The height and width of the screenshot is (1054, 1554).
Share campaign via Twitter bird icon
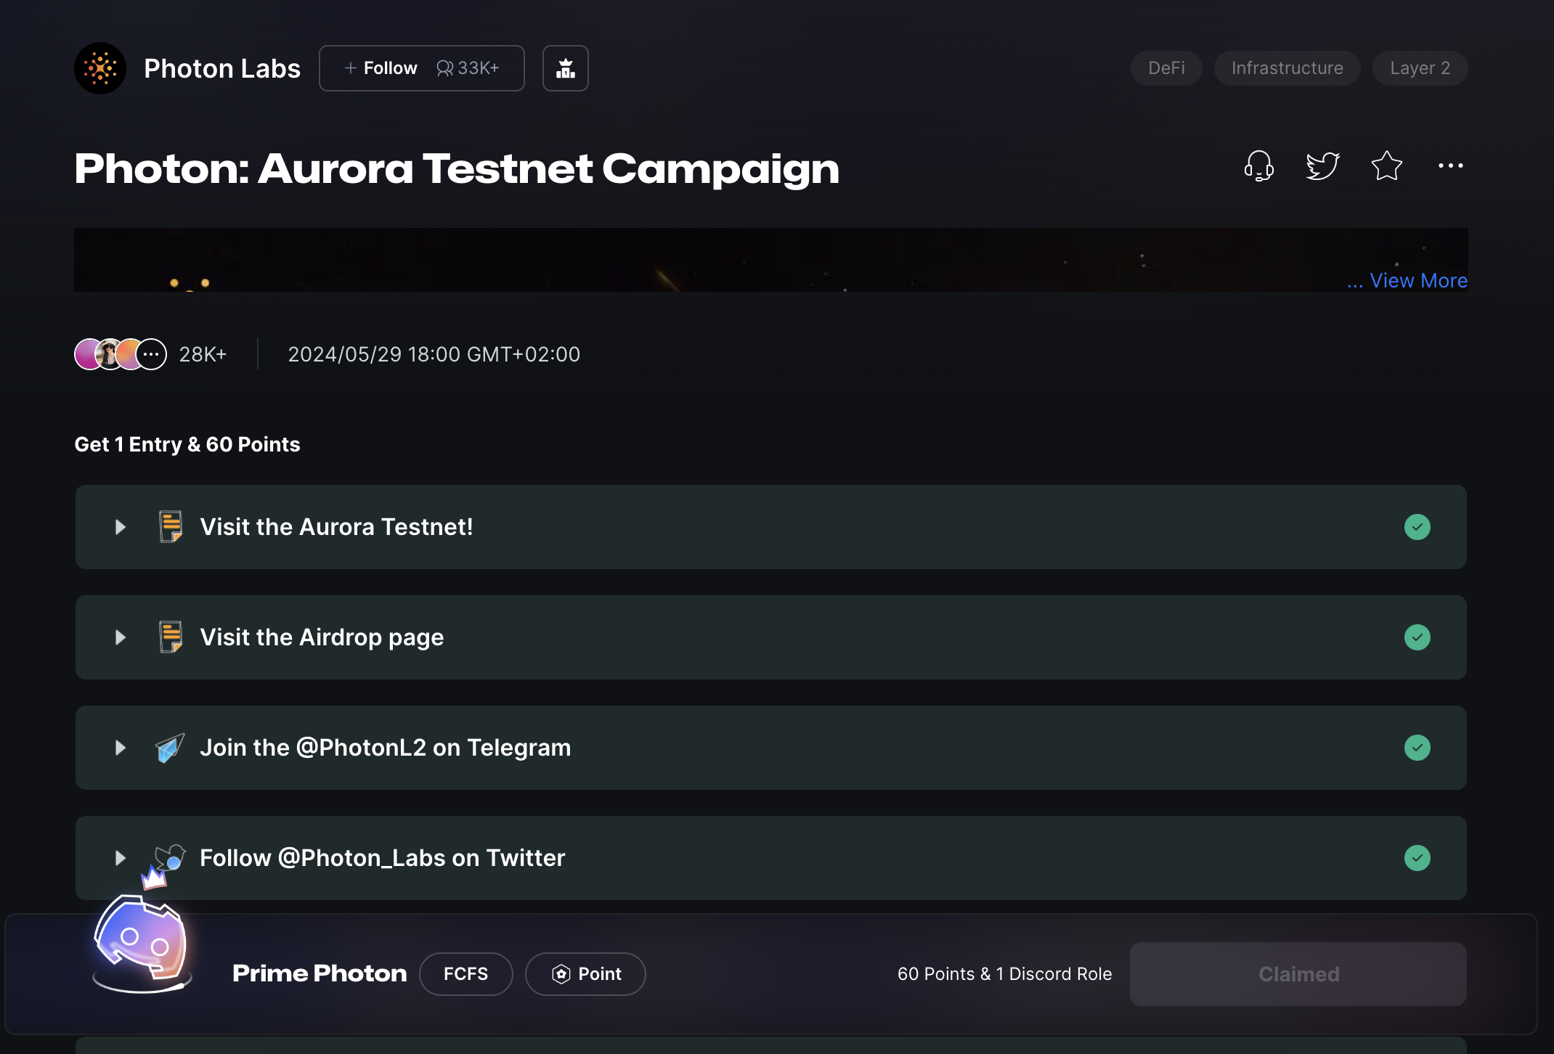(x=1322, y=166)
